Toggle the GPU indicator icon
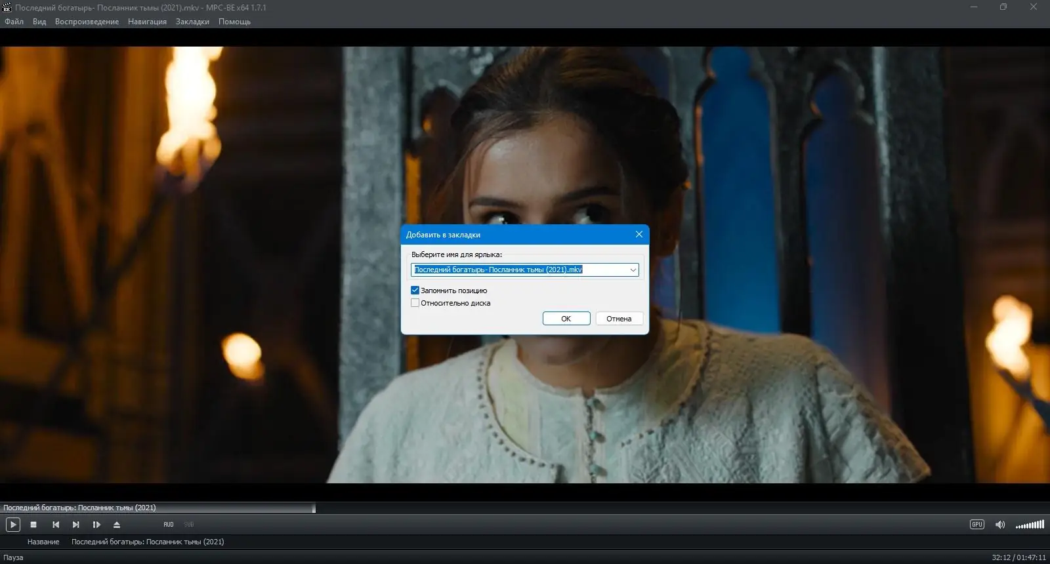1050x564 pixels. (977, 525)
